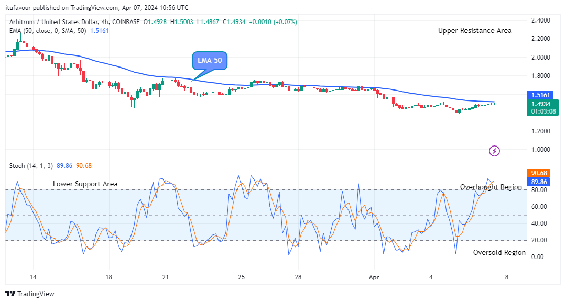The height and width of the screenshot is (303, 566).
Task: Click the '4' date label on time axis
Action: pos(431,277)
